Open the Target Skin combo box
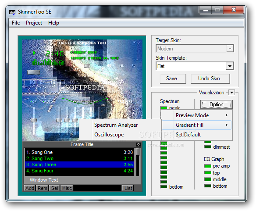The height and width of the screenshot is (211, 256). (195, 49)
